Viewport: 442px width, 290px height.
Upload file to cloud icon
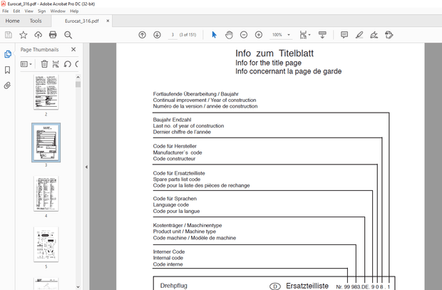pos(38,35)
